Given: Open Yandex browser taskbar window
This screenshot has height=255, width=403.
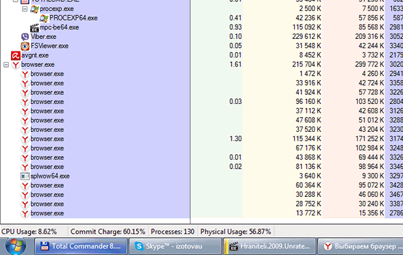Looking at the screenshot, I should pos(361,246).
